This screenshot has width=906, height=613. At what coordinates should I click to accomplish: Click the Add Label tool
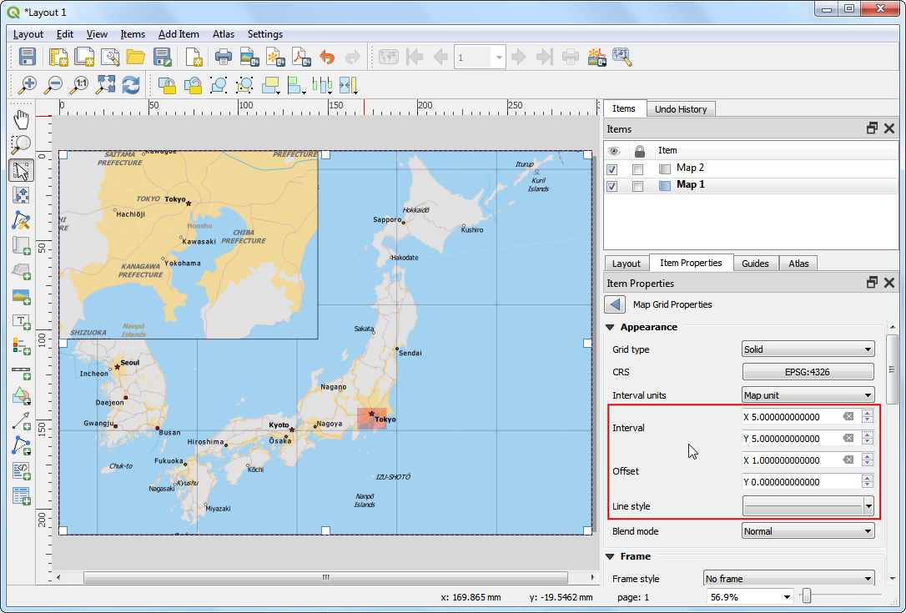(x=22, y=321)
